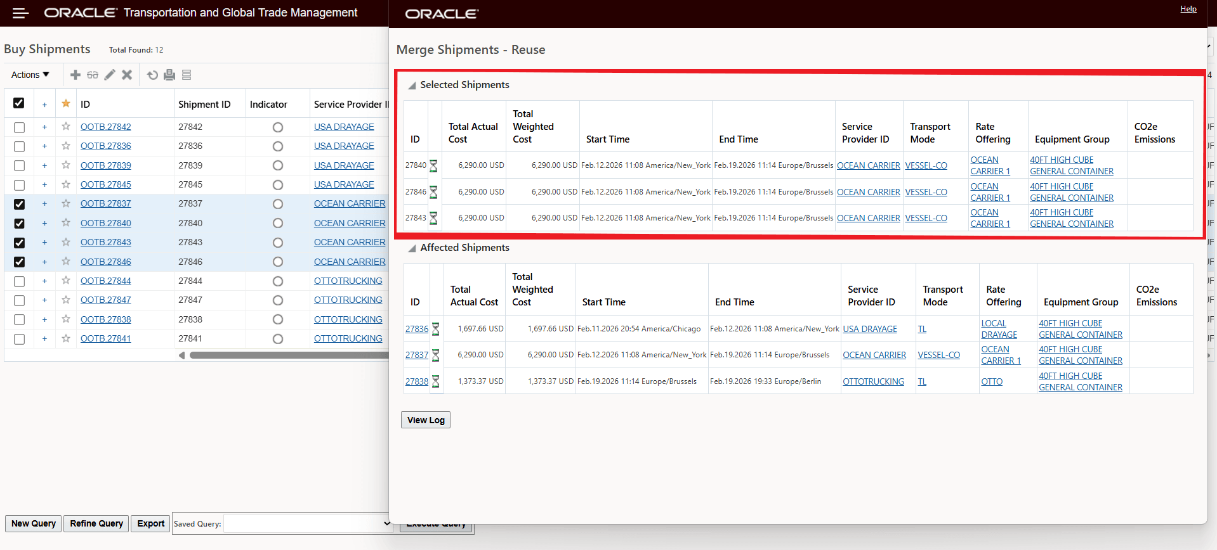Check the box for OOTB.27839
The height and width of the screenshot is (550, 1217).
click(19, 165)
